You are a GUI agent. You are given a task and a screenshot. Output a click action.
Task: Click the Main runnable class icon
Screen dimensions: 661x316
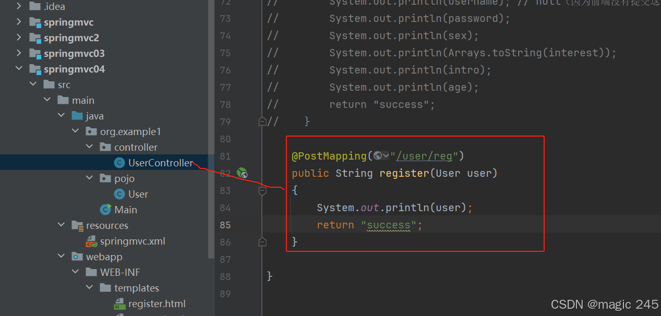click(x=106, y=209)
